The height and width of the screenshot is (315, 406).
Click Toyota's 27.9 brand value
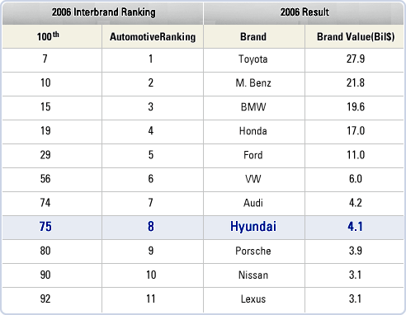point(356,59)
